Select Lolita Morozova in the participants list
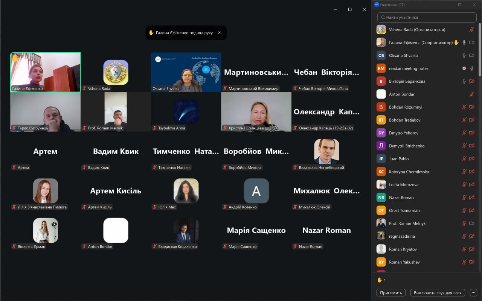This screenshot has width=482, height=301. pyautogui.click(x=403, y=185)
